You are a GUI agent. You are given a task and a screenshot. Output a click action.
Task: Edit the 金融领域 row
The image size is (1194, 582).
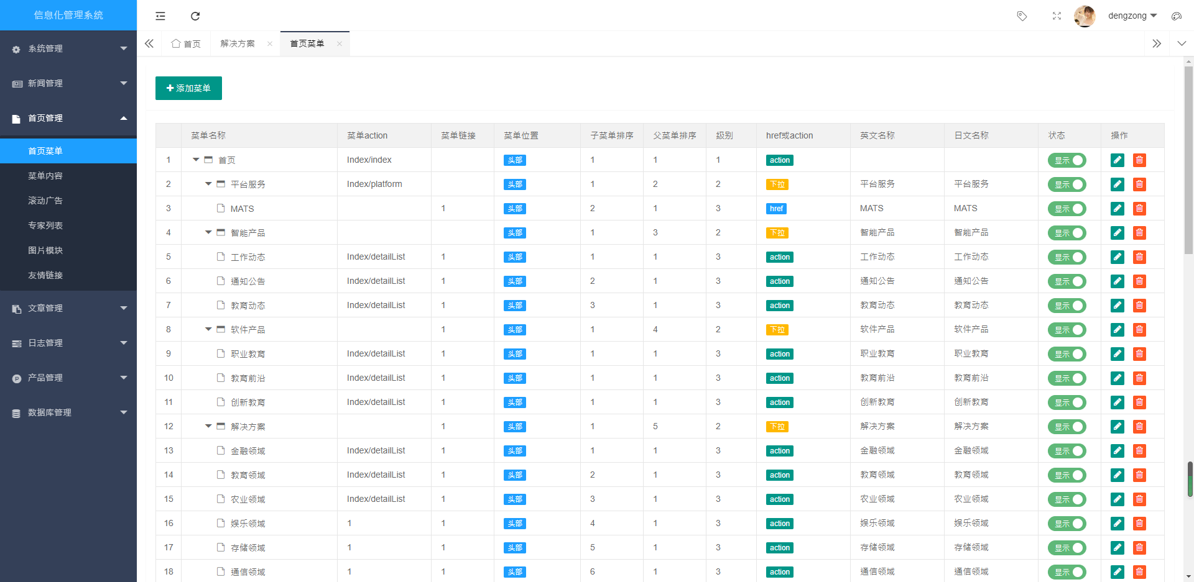click(x=1118, y=451)
